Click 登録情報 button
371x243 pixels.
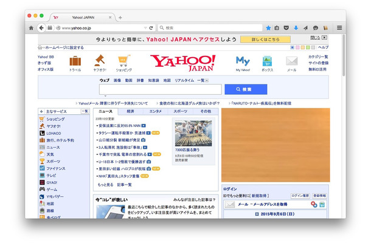pyautogui.click(x=319, y=196)
